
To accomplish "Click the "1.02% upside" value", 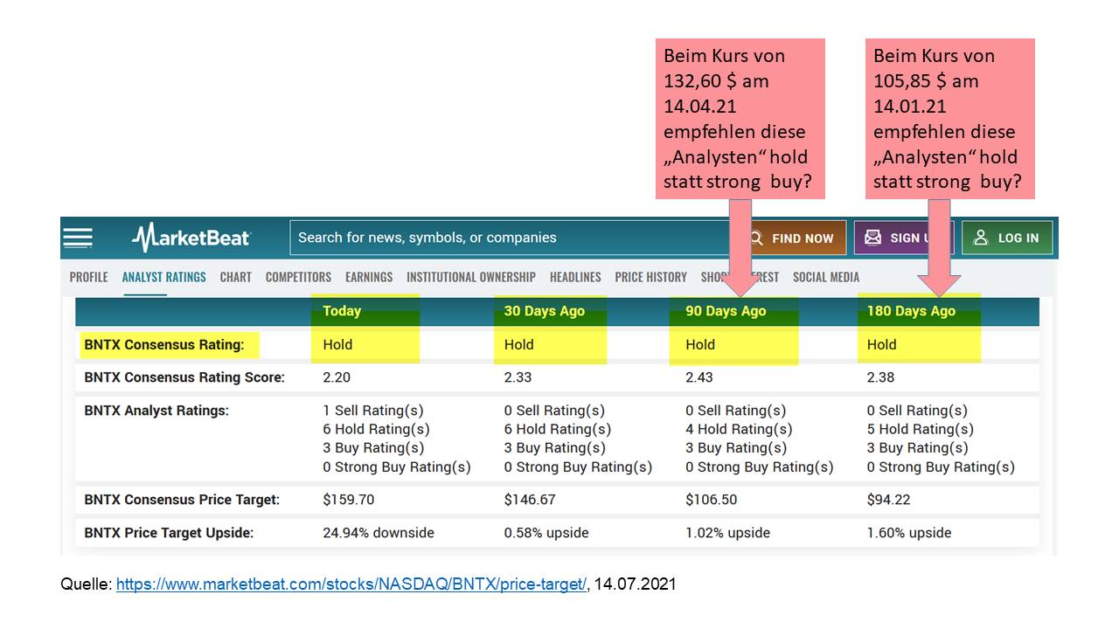I will pos(727,533).
